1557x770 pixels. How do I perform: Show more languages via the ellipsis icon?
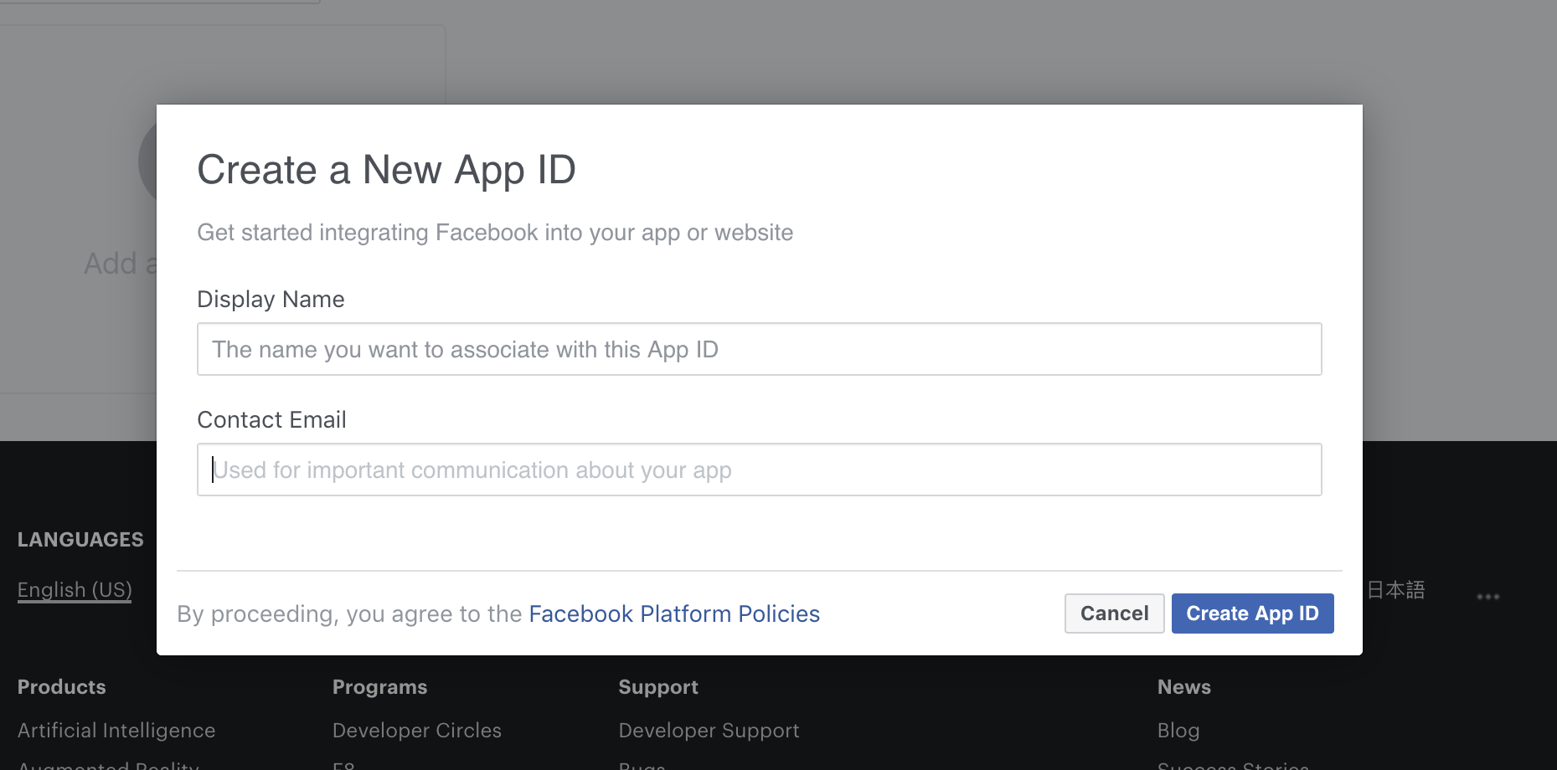1487,597
